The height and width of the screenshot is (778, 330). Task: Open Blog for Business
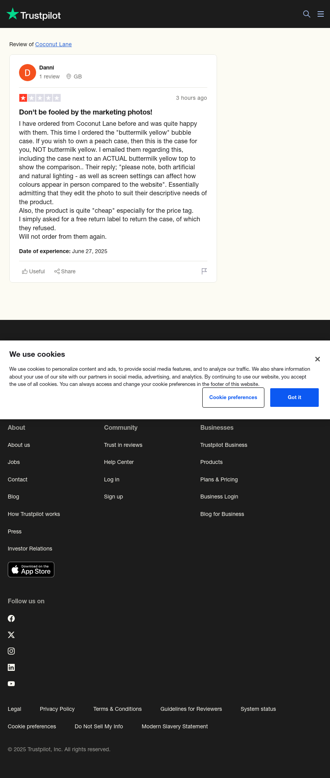[222, 514]
